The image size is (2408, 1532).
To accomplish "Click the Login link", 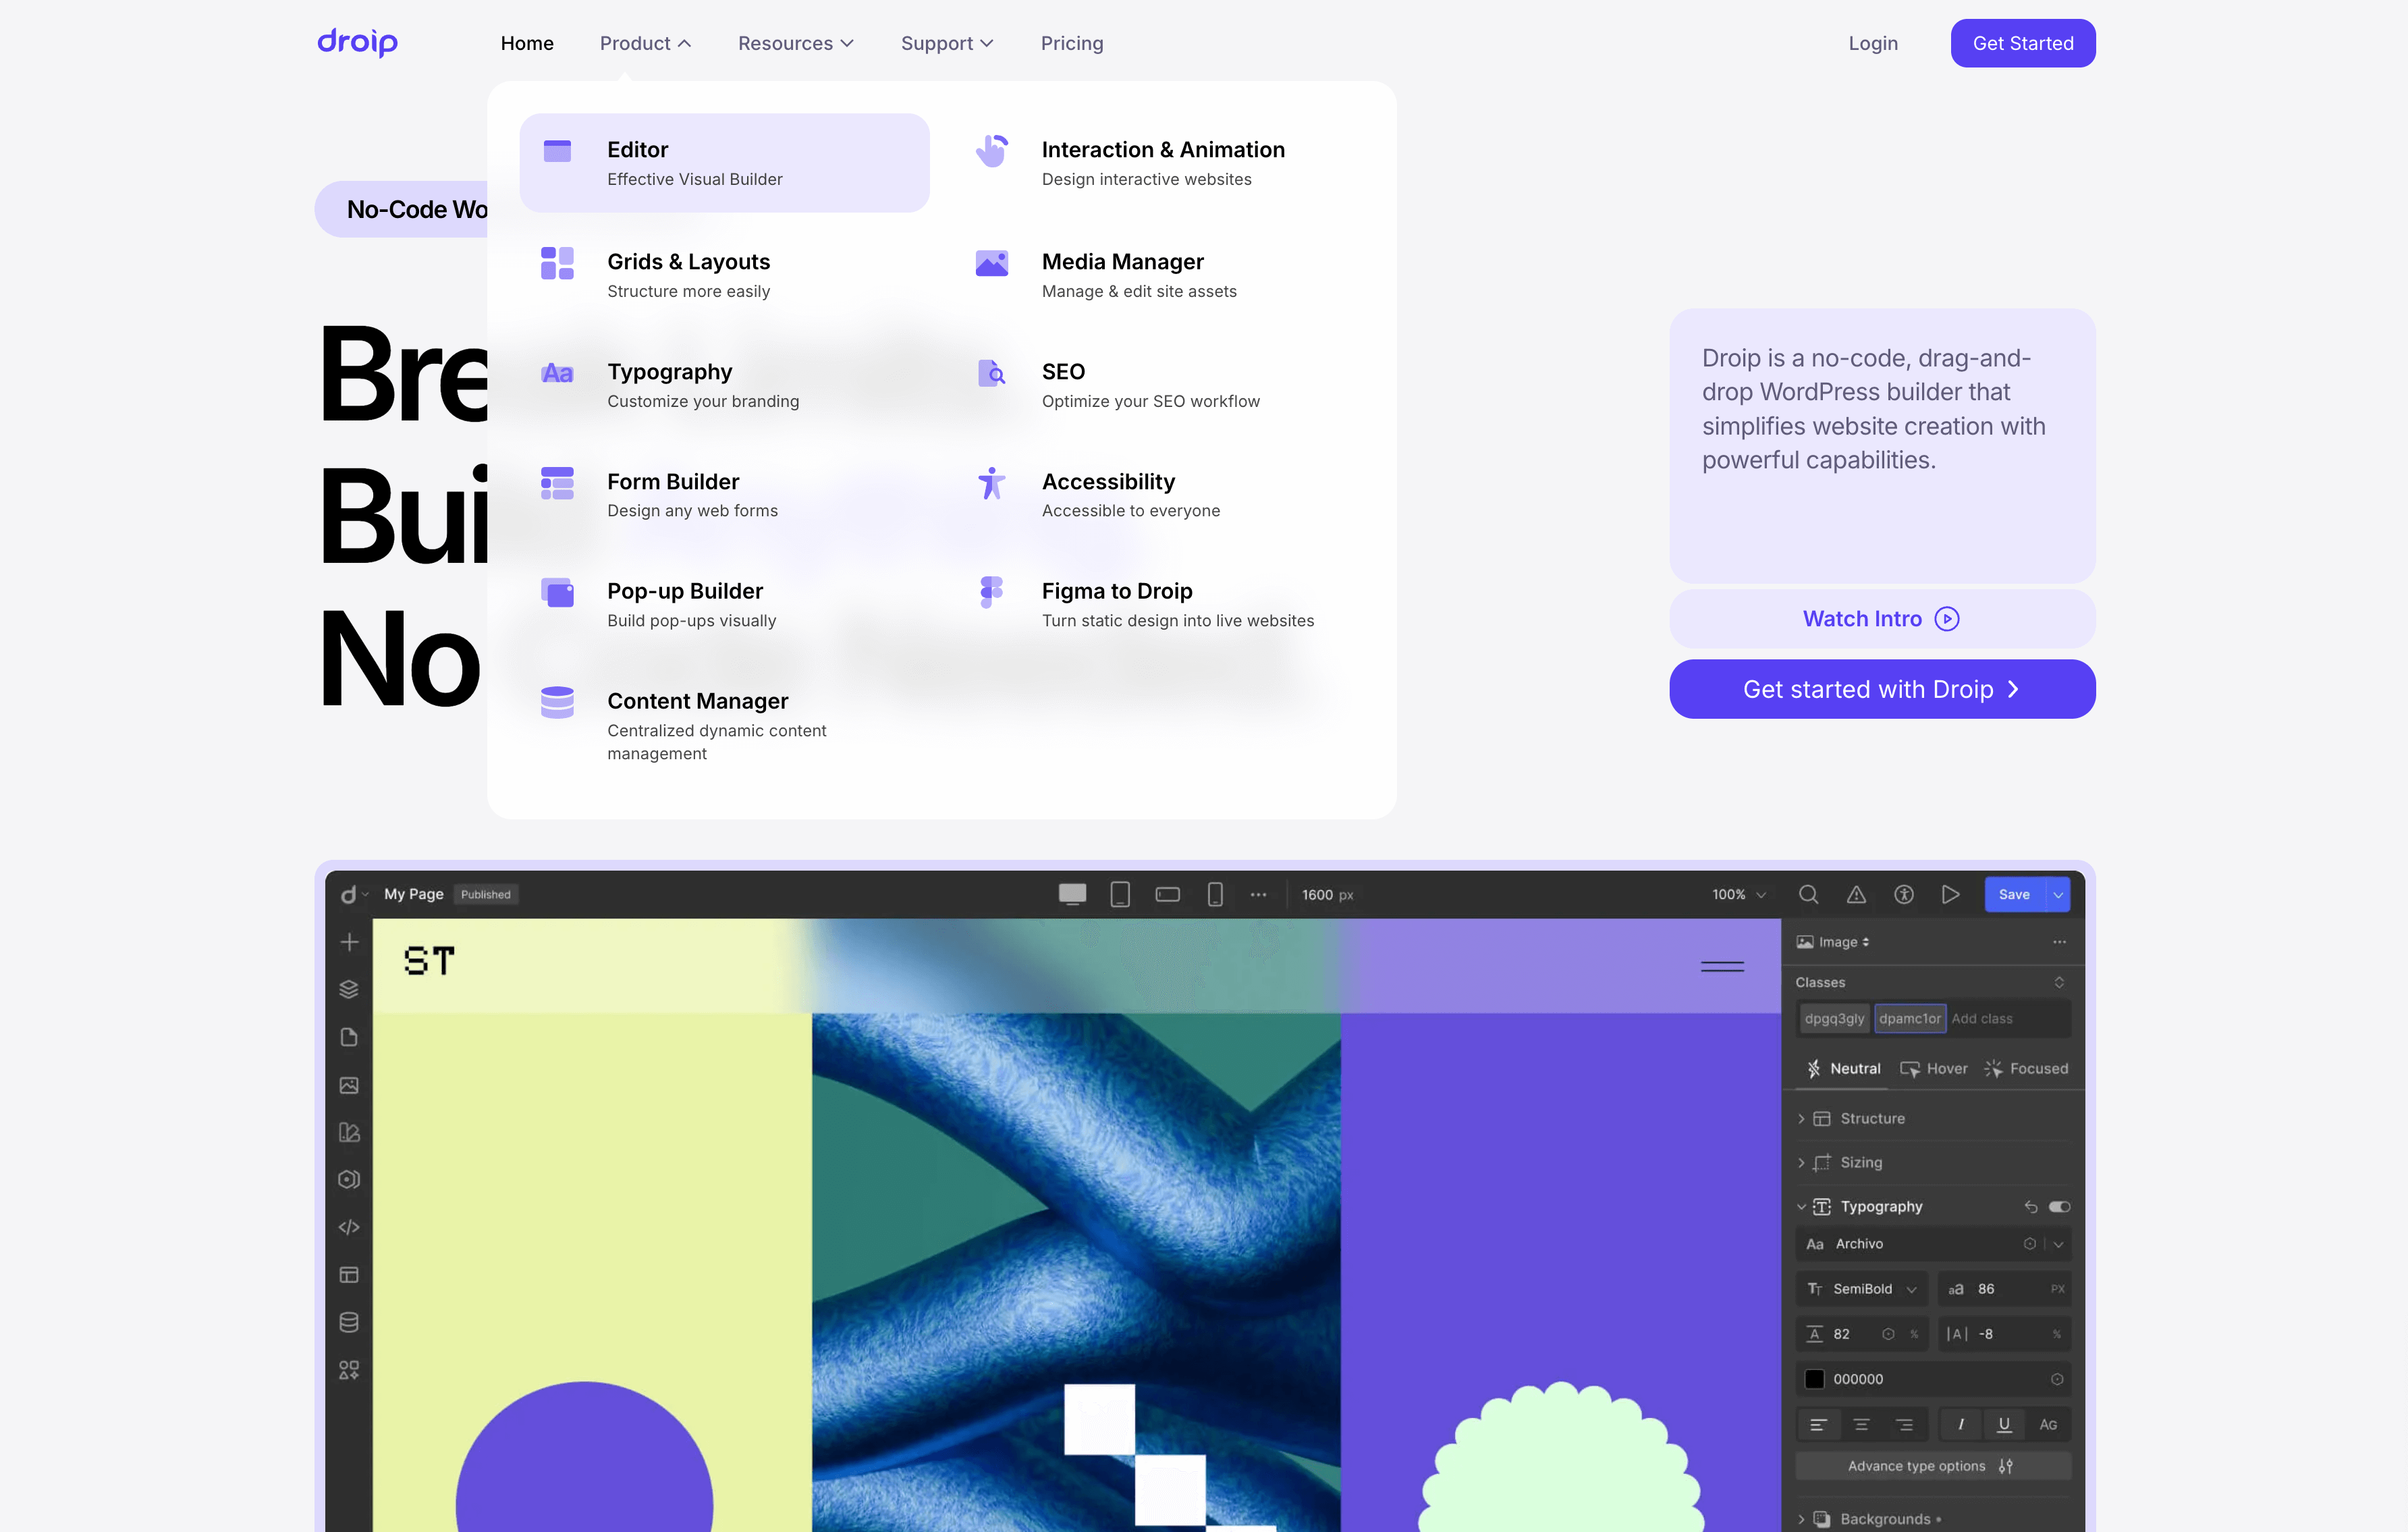I will coord(1872,43).
